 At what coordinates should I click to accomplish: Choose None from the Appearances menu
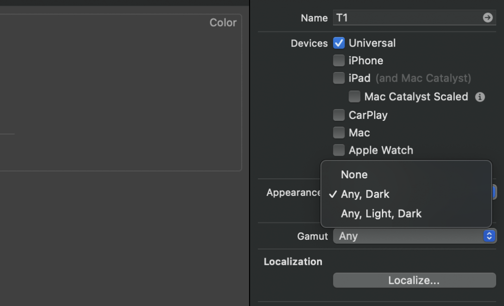354,174
